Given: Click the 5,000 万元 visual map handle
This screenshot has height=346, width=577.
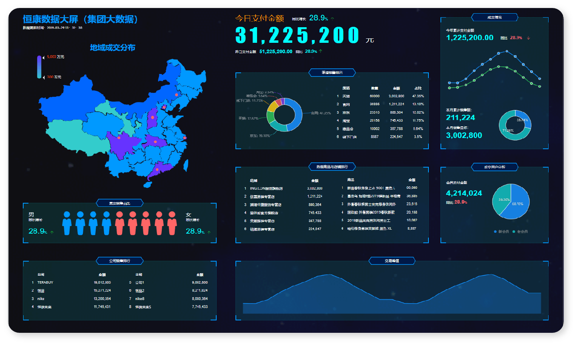Looking at the screenshot, I should (x=44, y=57).
